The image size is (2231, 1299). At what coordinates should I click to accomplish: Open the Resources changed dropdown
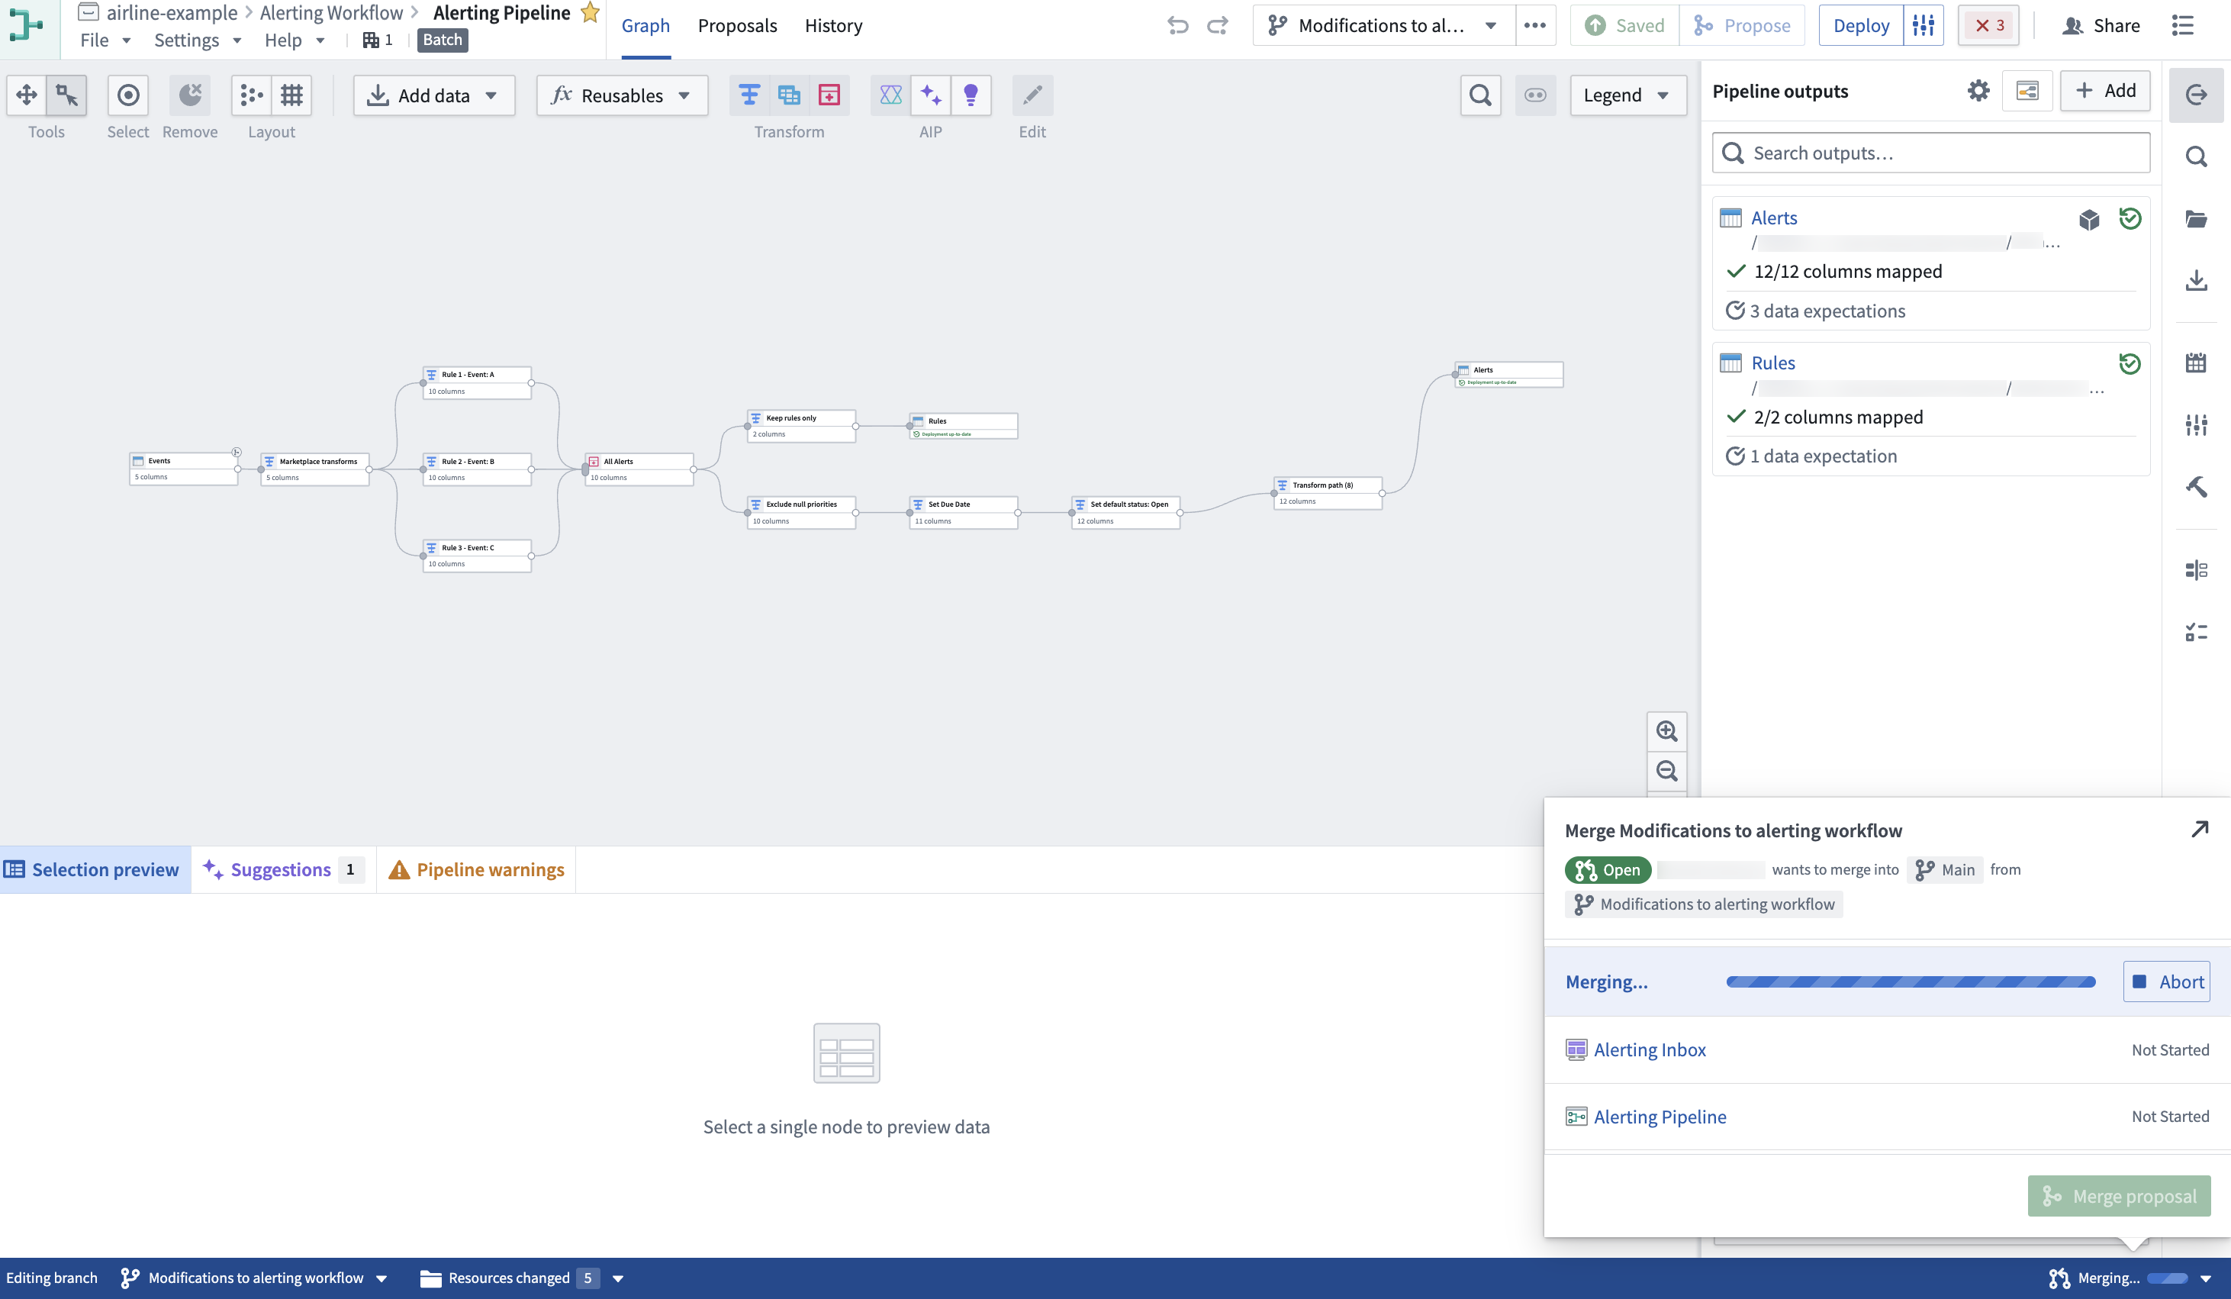[617, 1278]
